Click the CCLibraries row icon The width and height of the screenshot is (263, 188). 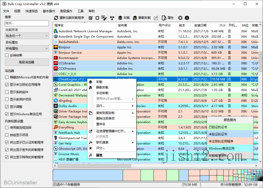pyautogui.click(x=55, y=63)
